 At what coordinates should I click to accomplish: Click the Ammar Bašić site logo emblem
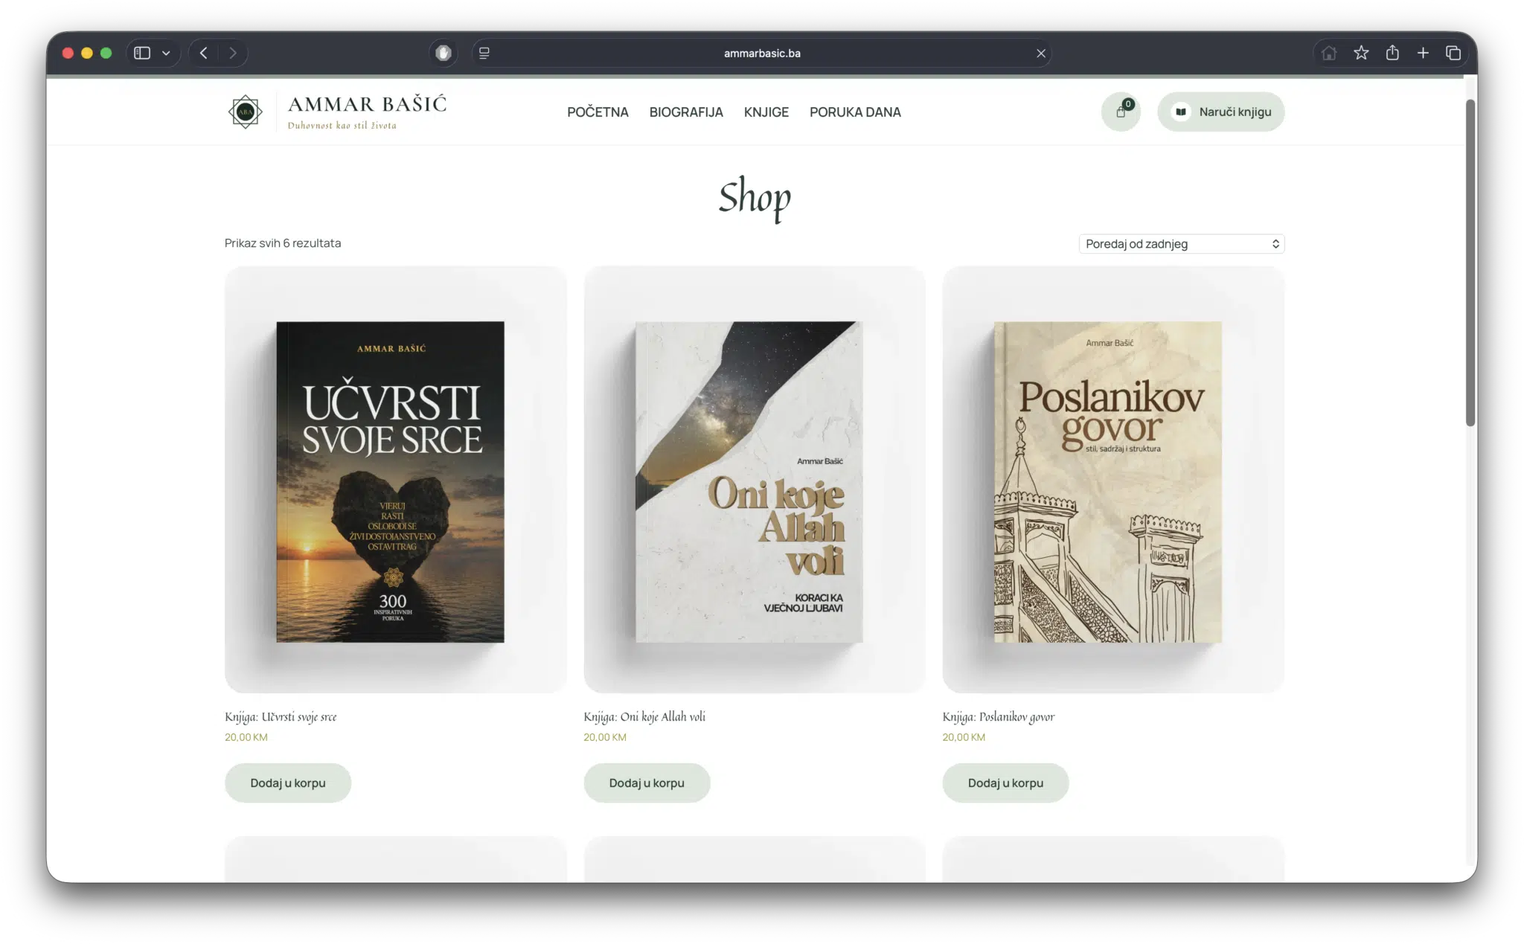coord(246,112)
